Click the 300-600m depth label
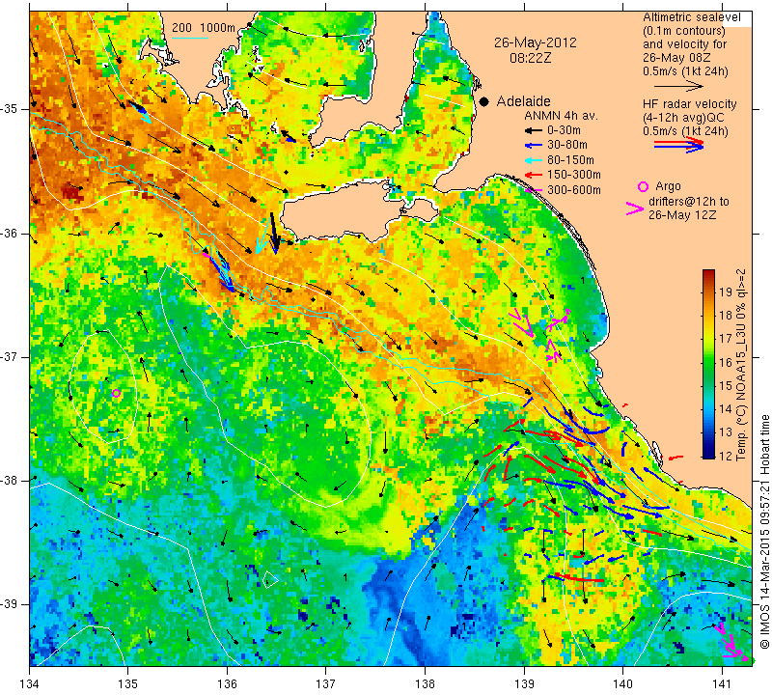Screen dimensions: 772x695 coord(574,189)
